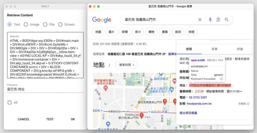The width and height of the screenshot is (257, 133).
Task: Click the Retrieve Content heading
Action: 20,15
